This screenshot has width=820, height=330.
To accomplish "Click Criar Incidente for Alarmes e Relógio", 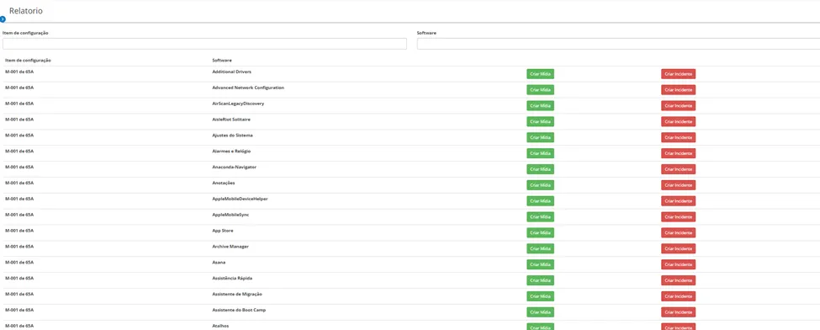I will (x=678, y=153).
